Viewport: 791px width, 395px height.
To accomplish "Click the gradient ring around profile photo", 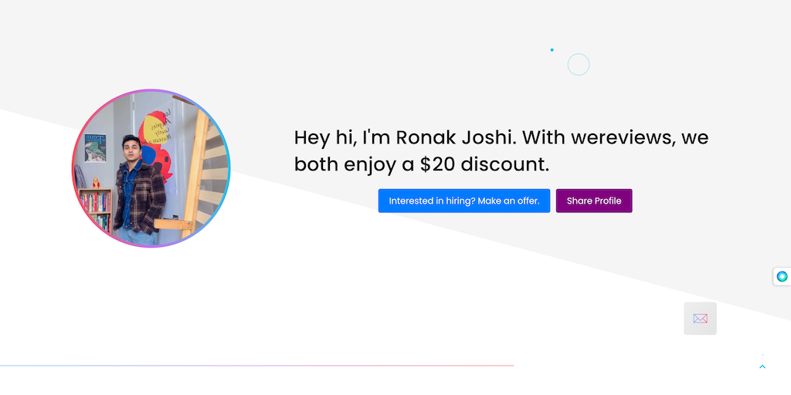I will pos(73,168).
